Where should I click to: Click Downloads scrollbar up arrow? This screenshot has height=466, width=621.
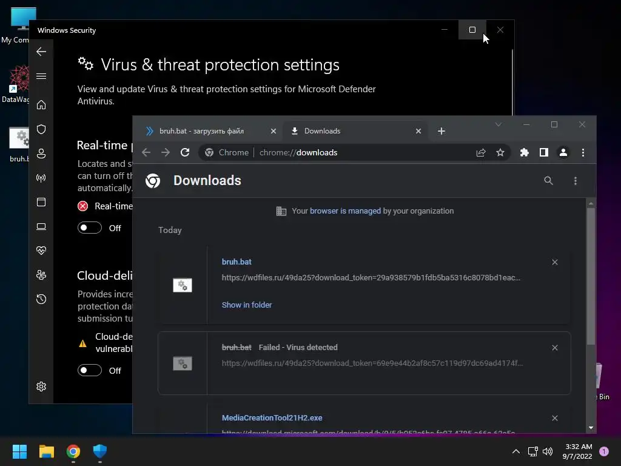coord(591,203)
